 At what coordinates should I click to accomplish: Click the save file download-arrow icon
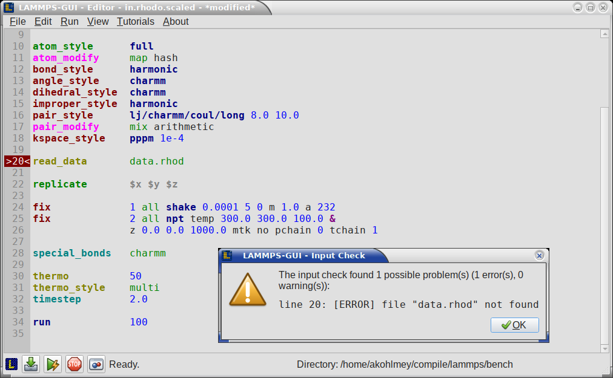pos(31,364)
